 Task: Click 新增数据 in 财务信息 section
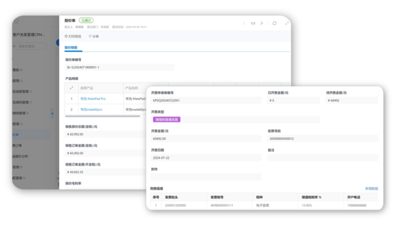372,189
